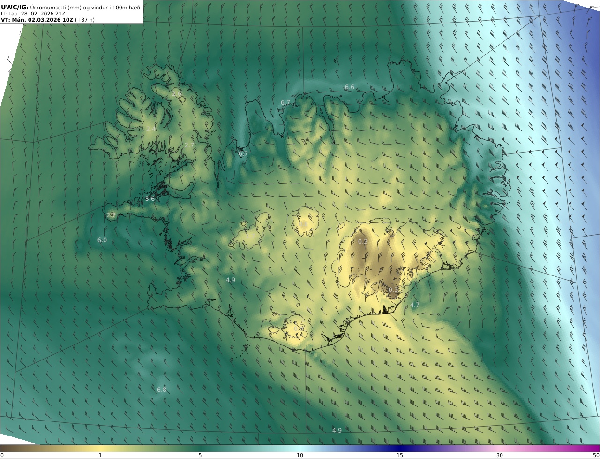Click the "6.8" value over the ocean
Image resolution: width=600 pixels, height=459 pixels.
click(162, 390)
